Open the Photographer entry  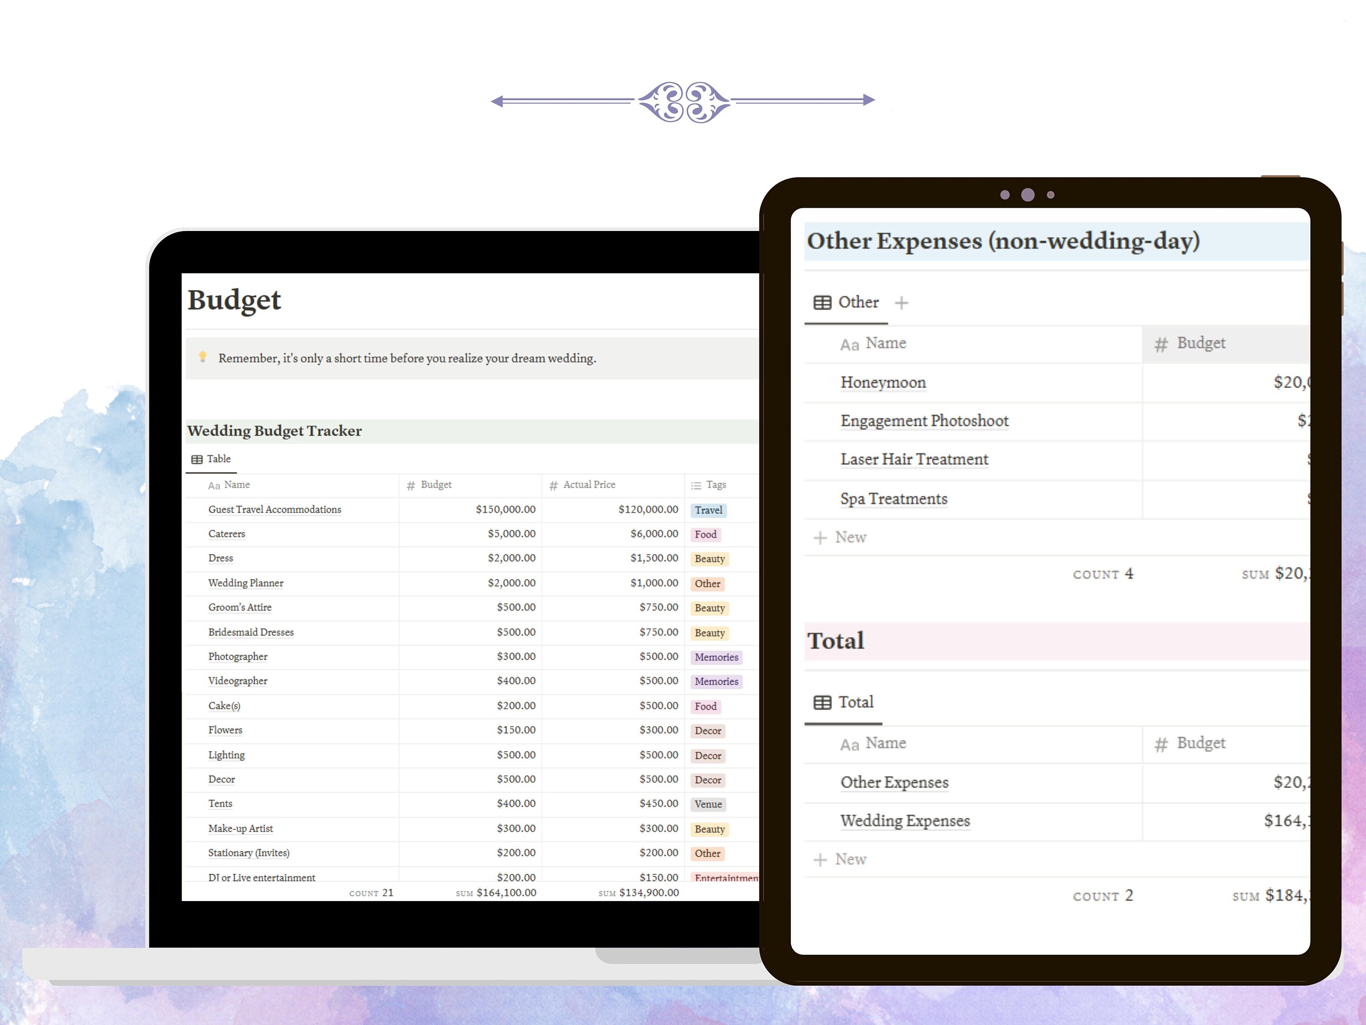(x=238, y=657)
